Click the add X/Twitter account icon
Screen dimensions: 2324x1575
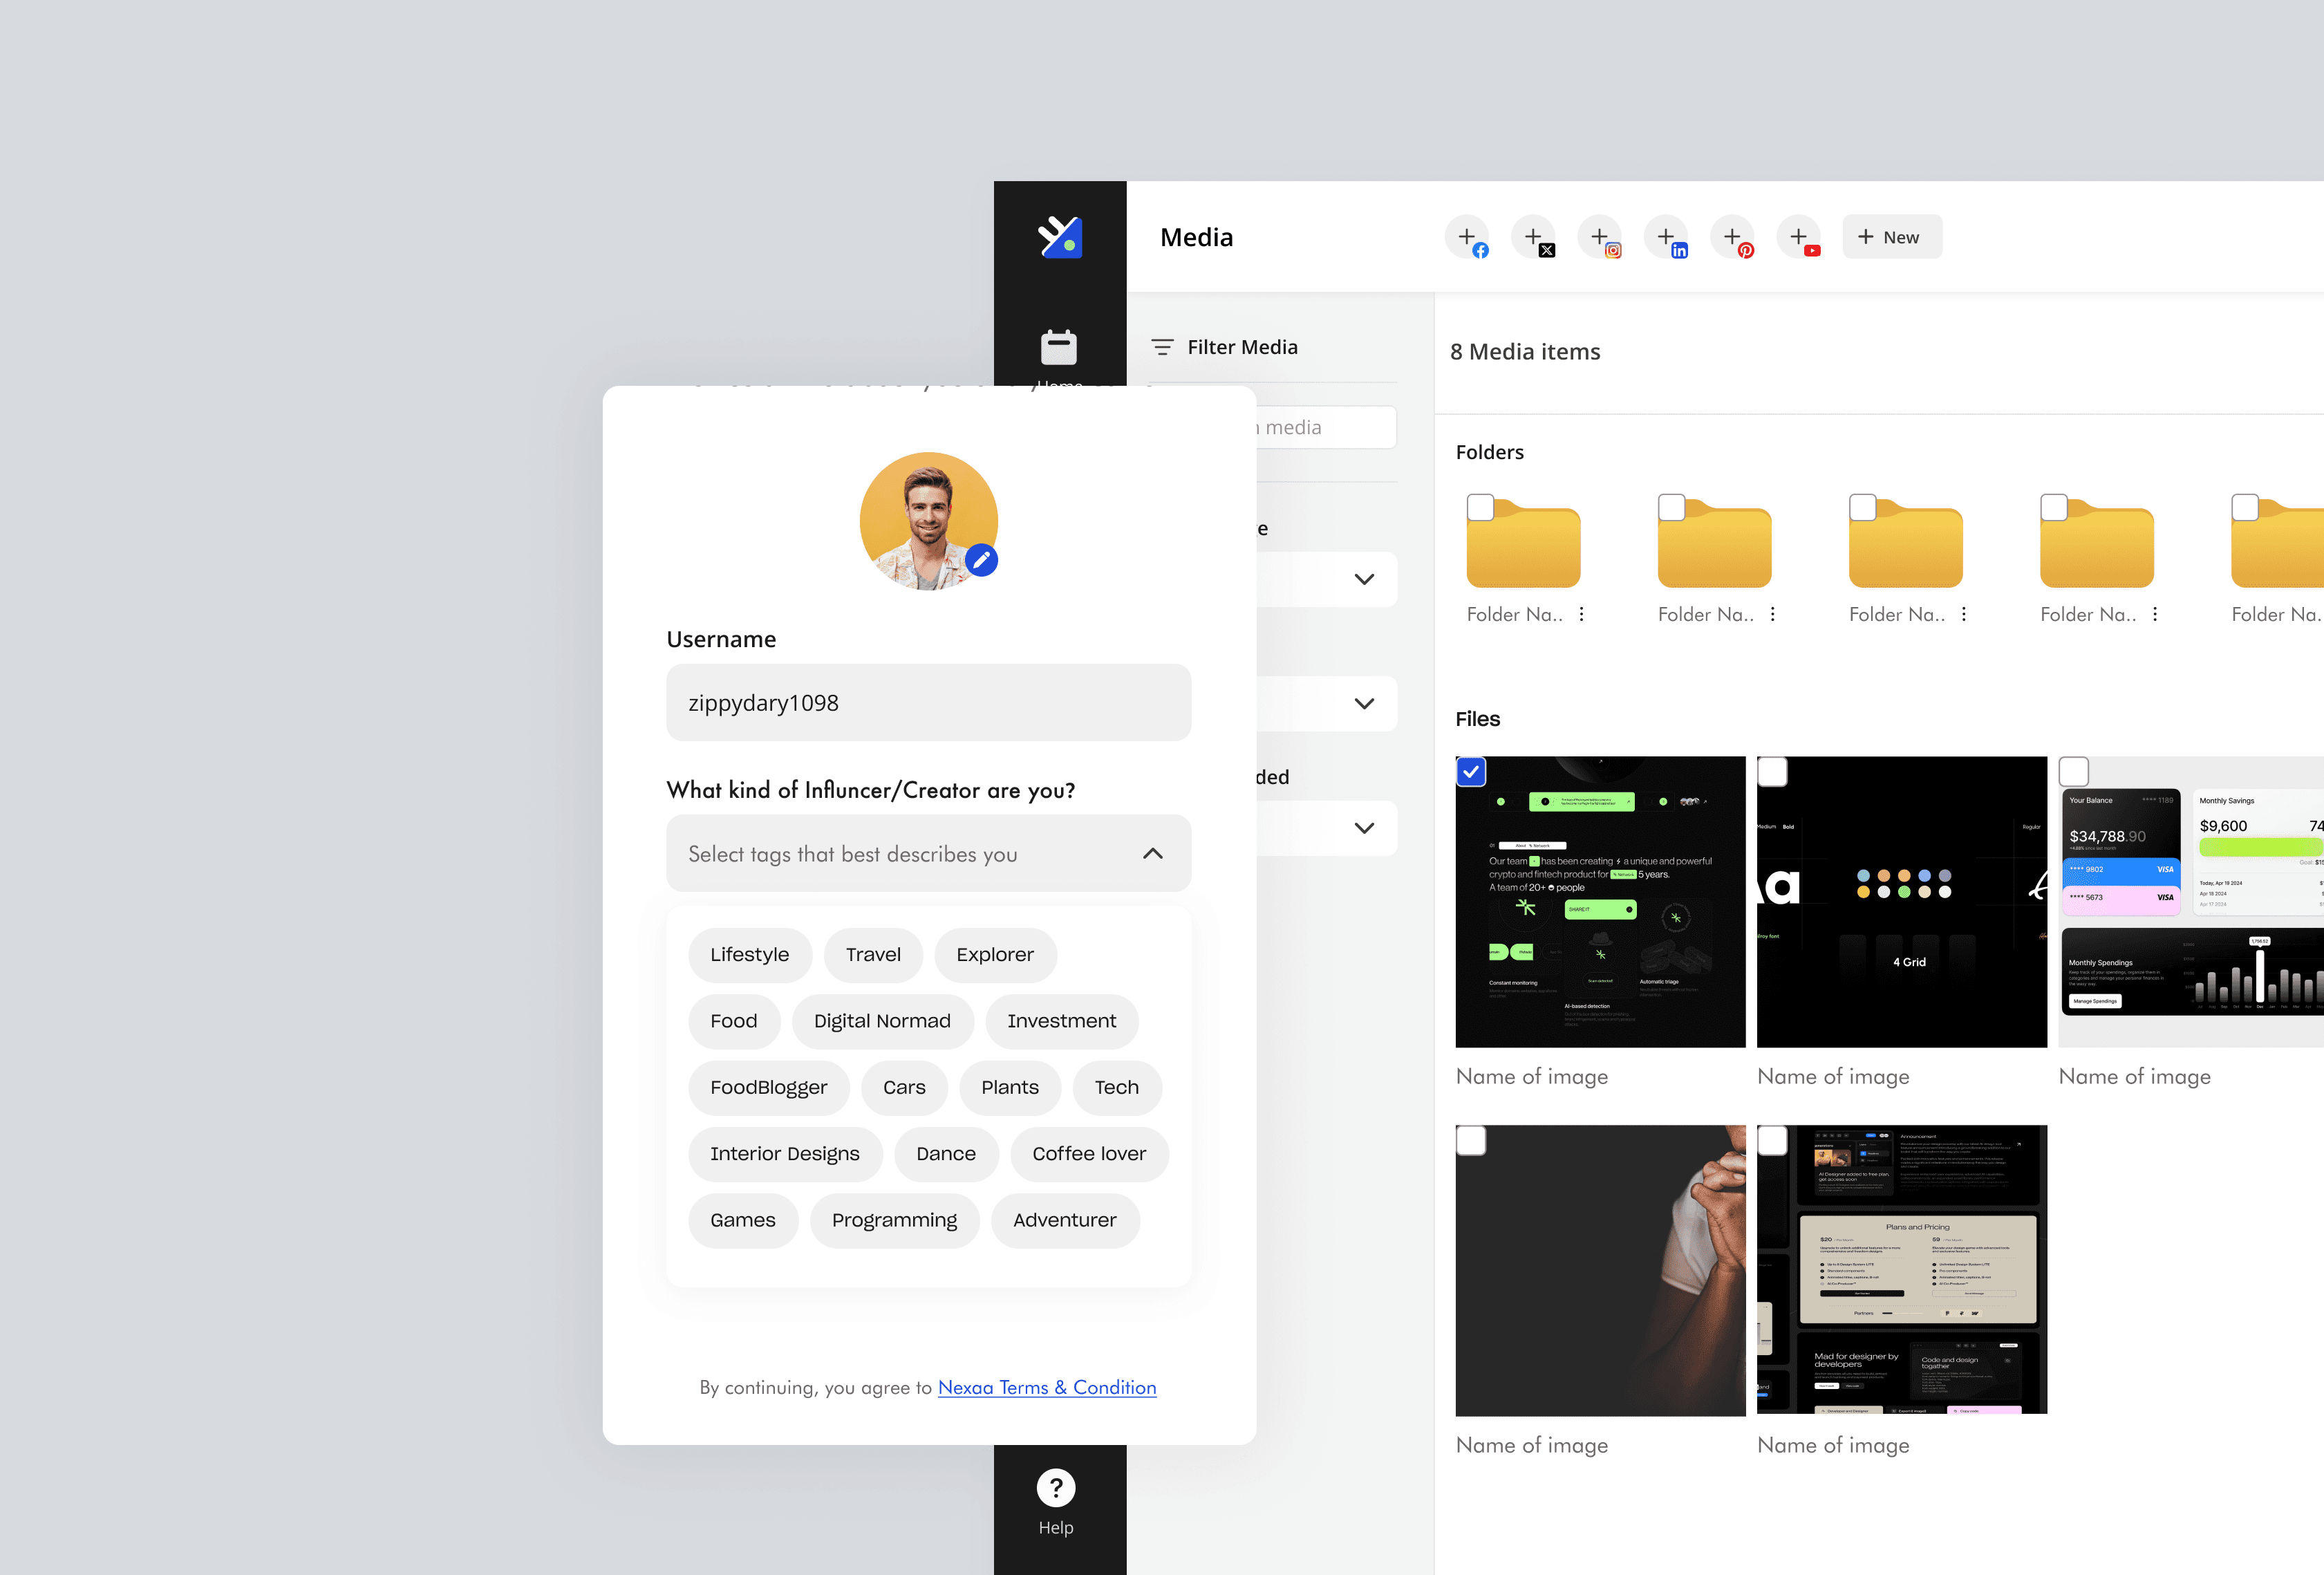1533,237
